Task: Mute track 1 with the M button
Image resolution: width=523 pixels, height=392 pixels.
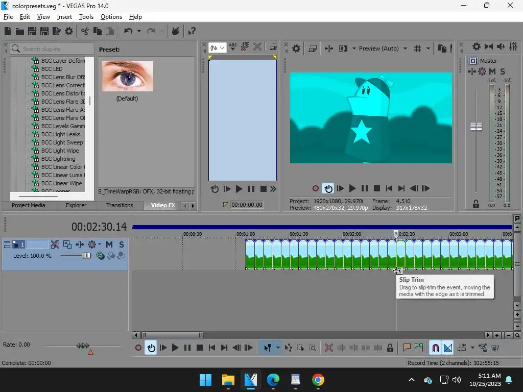Action: [x=109, y=244]
